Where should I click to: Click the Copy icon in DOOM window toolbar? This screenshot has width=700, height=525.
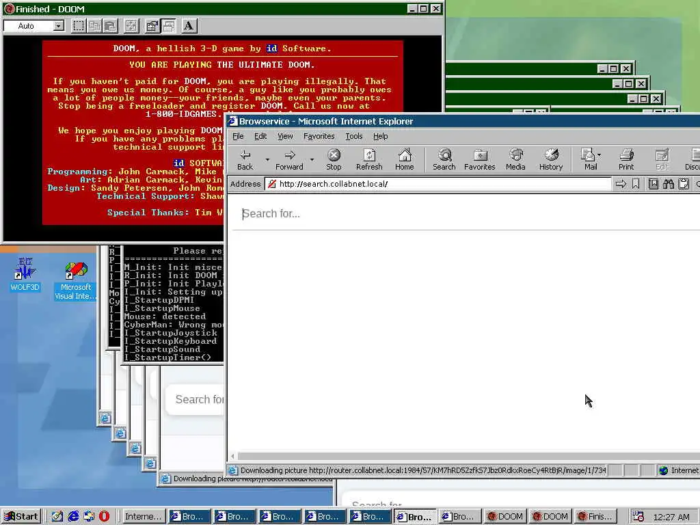pyautogui.click(x=94, y=26)
